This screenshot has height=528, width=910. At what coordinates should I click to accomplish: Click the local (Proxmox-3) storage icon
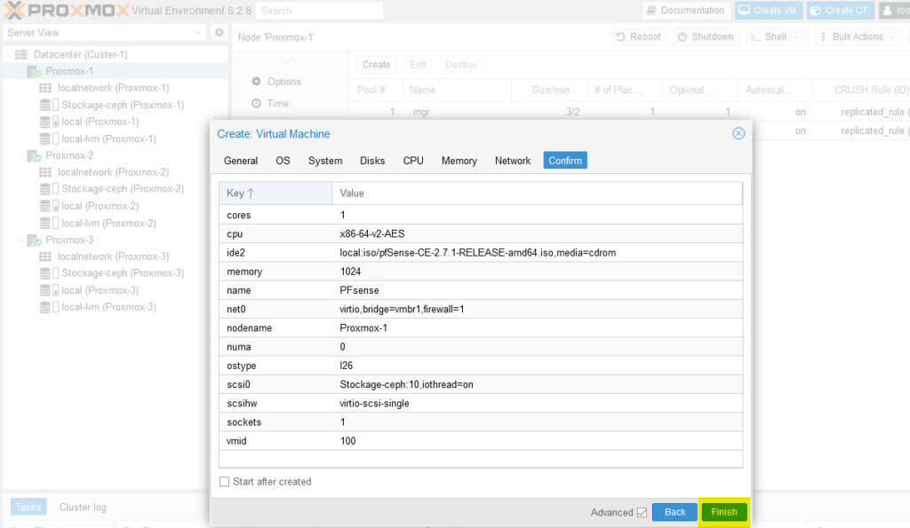point(49,290)
